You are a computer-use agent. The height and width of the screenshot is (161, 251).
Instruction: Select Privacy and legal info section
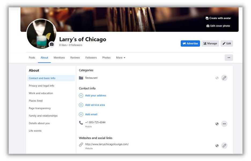point(42,86)
